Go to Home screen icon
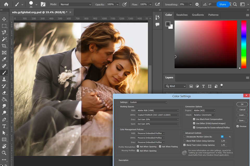This screenshot has height=166, width=250. click(6, 4)
